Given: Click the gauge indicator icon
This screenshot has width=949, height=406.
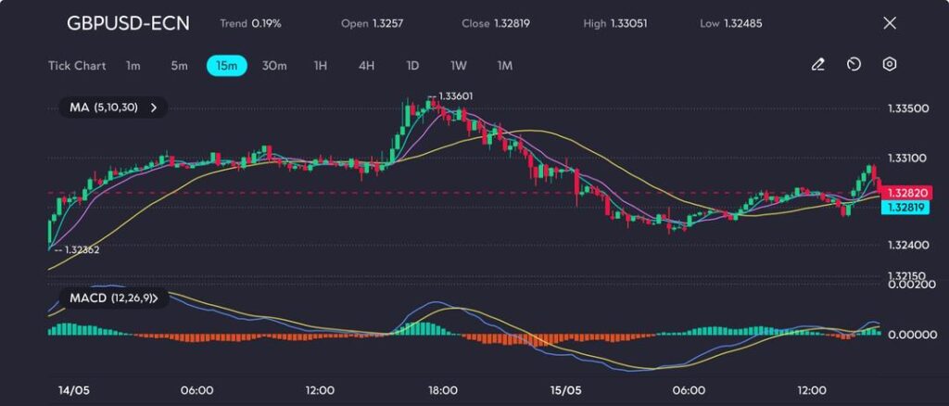Looking at the screenshot, I should tap(854, 65).
